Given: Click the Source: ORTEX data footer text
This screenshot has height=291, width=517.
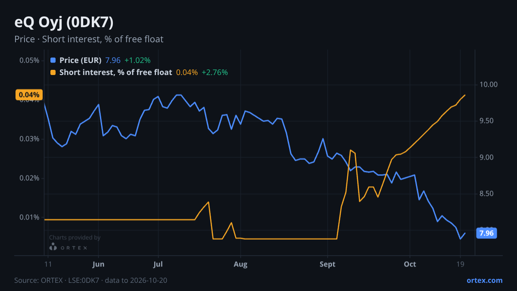Looking at the screenshot, I should pyautogui.click(x=91, y=280).
